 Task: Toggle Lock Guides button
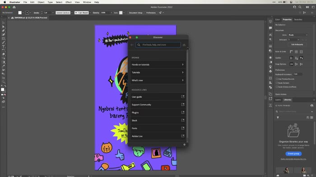tap(296, 58)
